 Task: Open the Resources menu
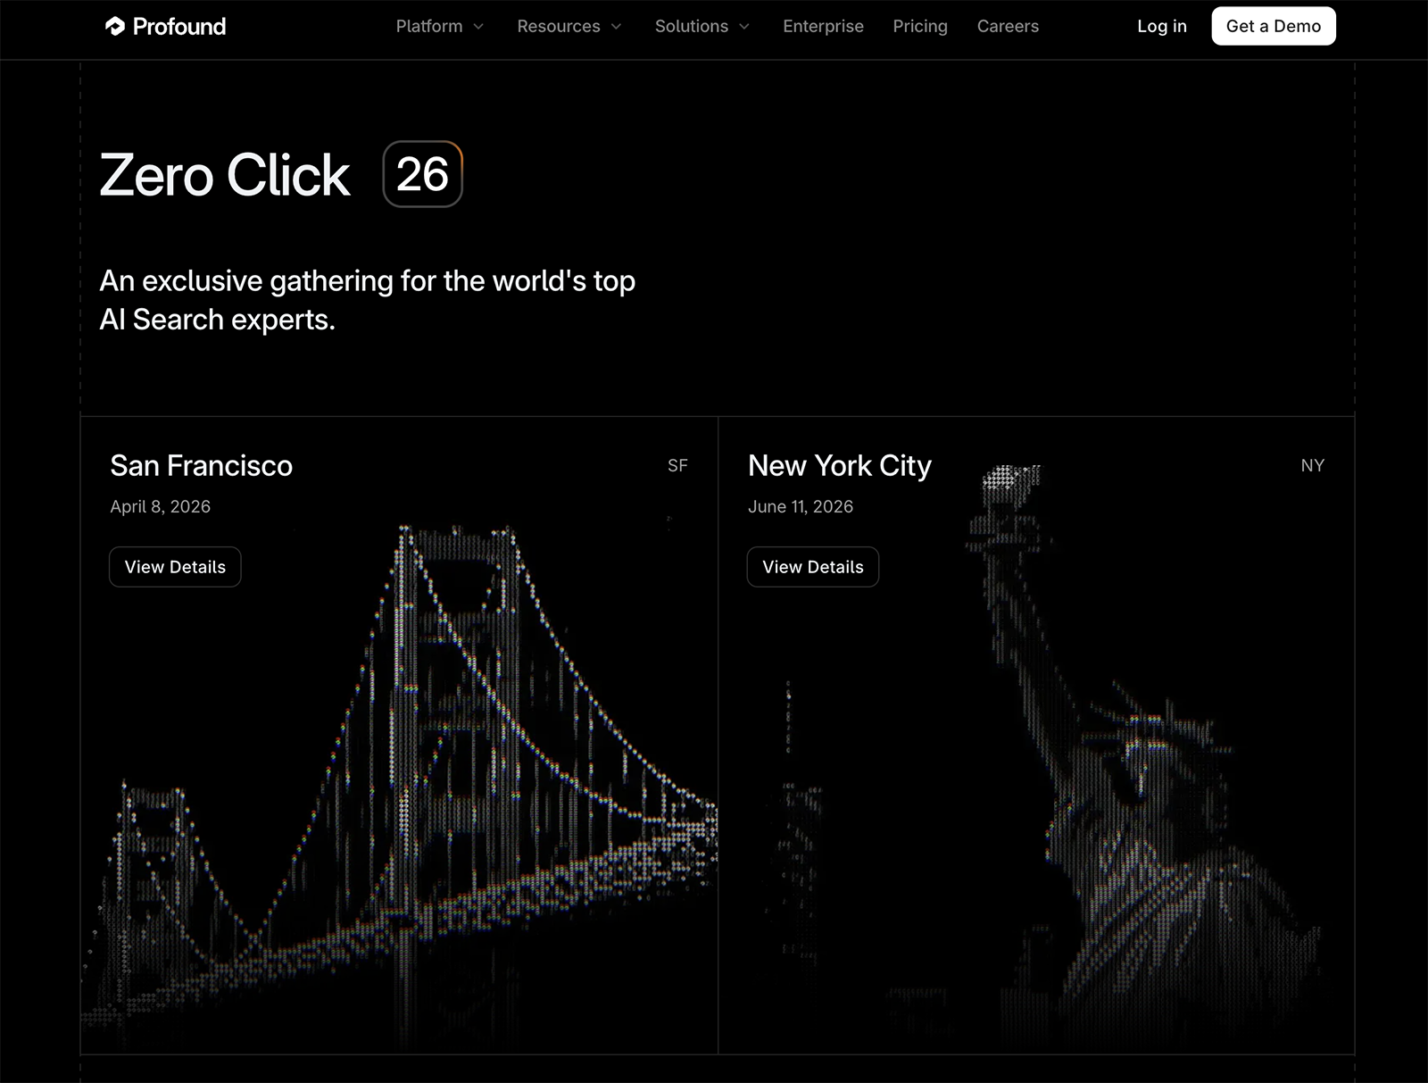point(559,27)
